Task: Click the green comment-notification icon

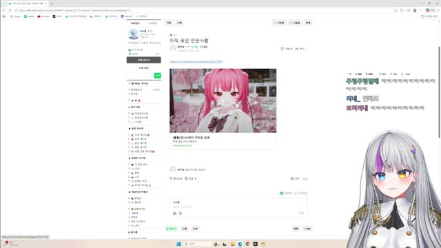Action: (282, 193)
